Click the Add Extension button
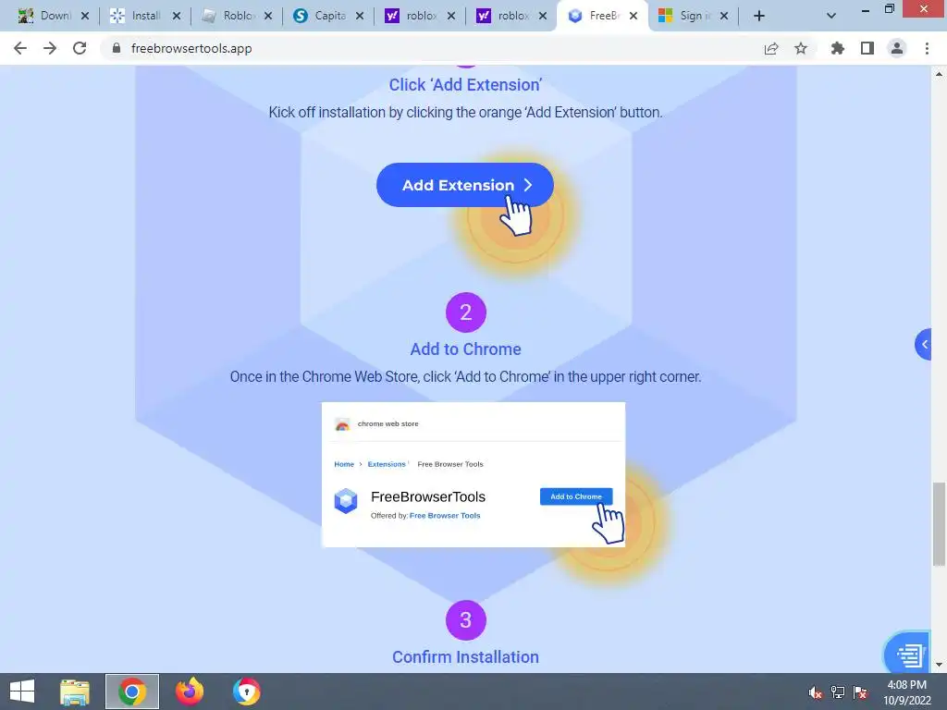The image size is (947, 710). pyautogui.click(x=465, y=185)
